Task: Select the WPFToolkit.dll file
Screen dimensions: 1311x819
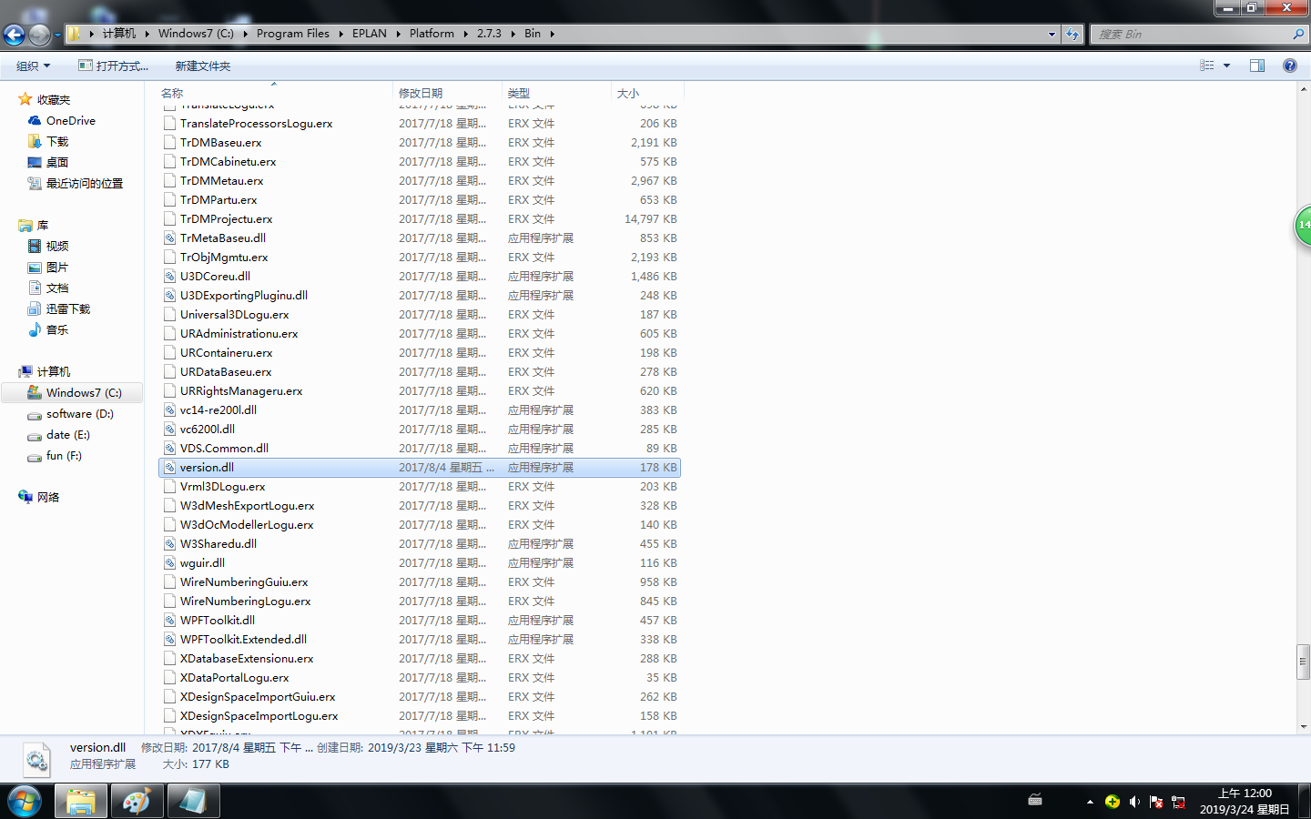Action: pos(217,621)
